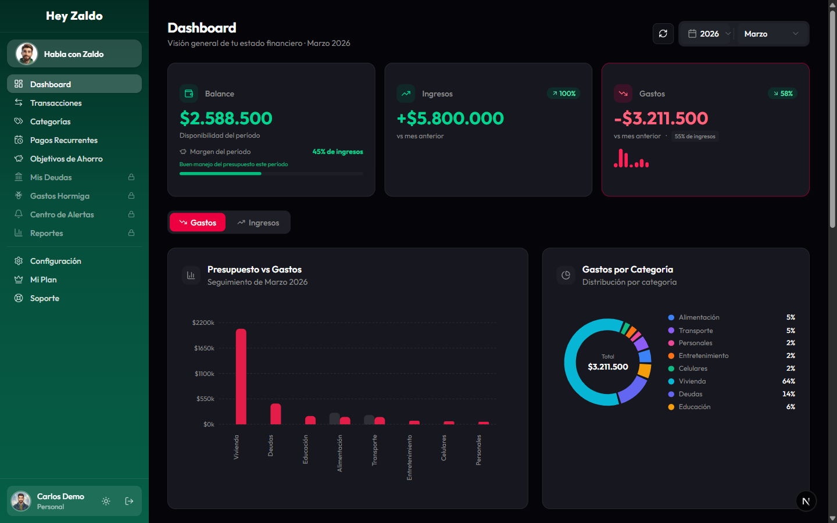The width and height of the screenshot is (837, 523).
Task: Click the Categorías tag icon
Action: [18, 121]
